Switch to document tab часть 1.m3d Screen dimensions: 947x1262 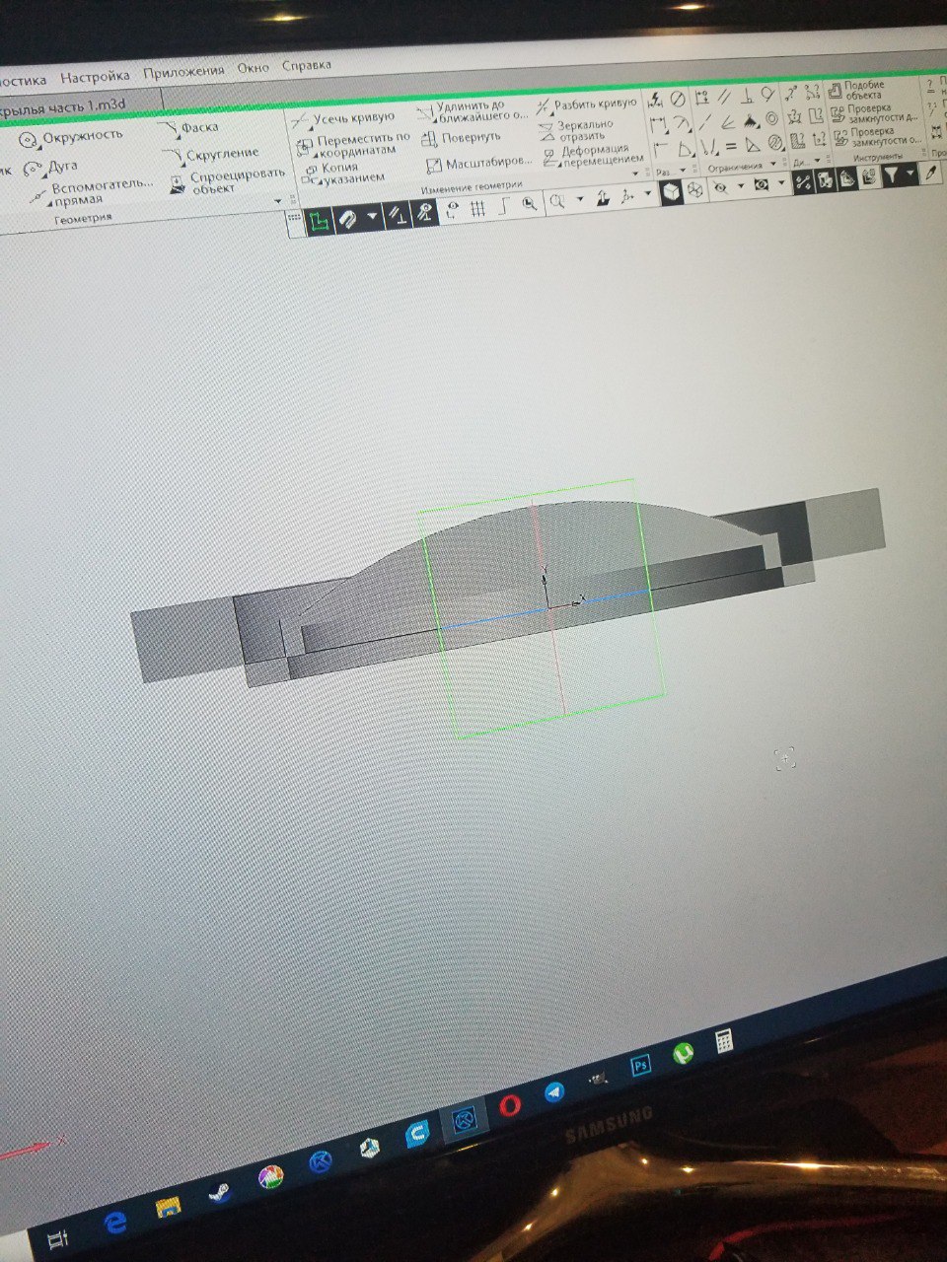pyautogui.click(x=64, y=106)
